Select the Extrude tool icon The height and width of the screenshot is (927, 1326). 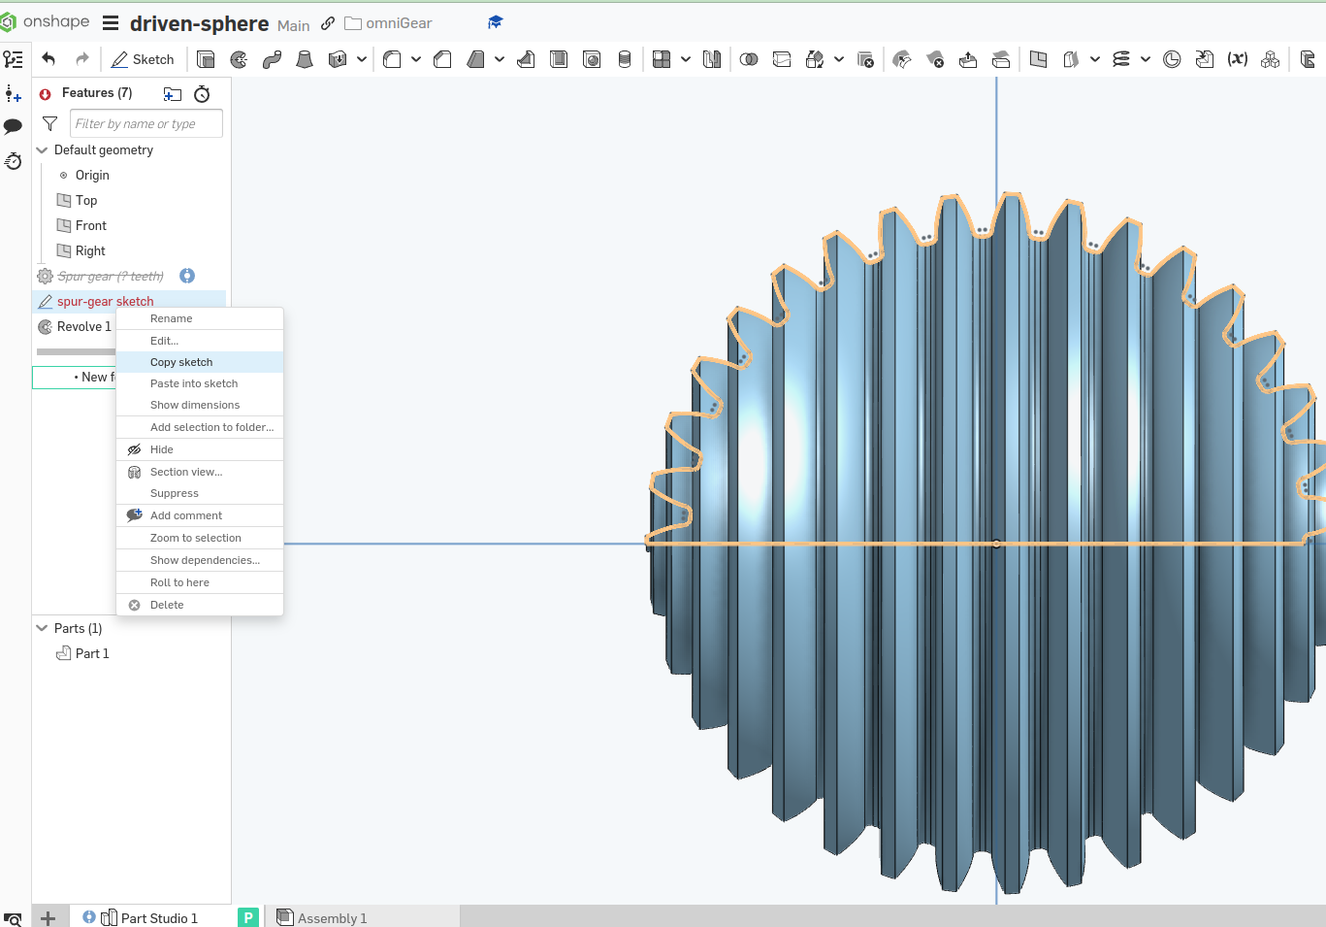(x=206, y=59)
